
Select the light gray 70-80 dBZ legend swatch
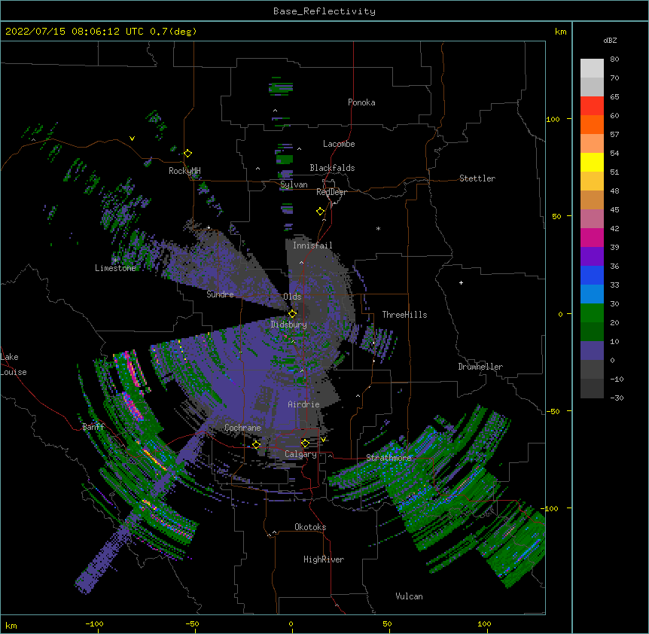(592, 69)
